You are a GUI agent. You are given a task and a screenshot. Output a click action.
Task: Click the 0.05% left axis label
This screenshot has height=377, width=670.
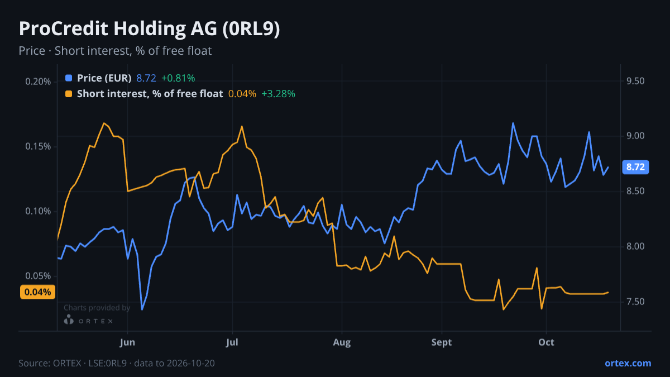pos(38,276)
